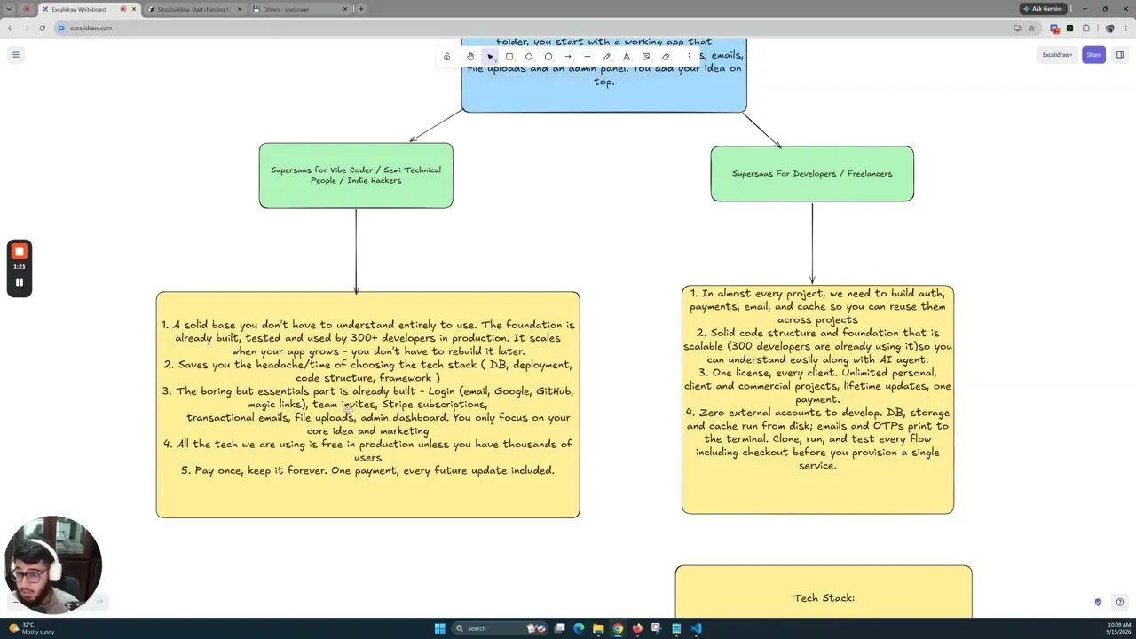This screenshot has width=1136, height=639.
Task: Toggle the library sidebar panel
Action: pos(1120,55)
